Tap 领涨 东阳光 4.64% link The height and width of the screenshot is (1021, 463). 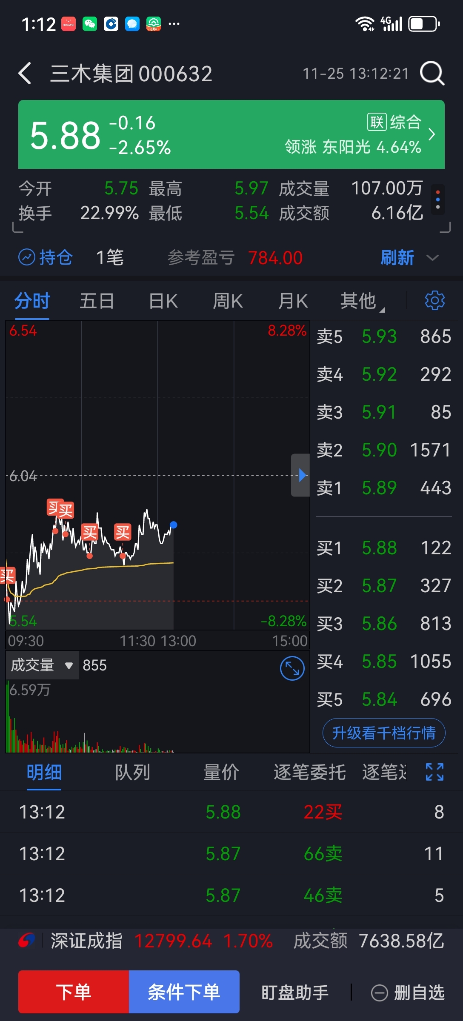[353, 147]
